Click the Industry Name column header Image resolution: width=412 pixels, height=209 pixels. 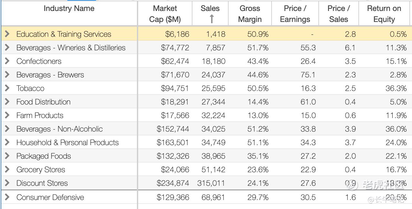click(x=69, y=8)
